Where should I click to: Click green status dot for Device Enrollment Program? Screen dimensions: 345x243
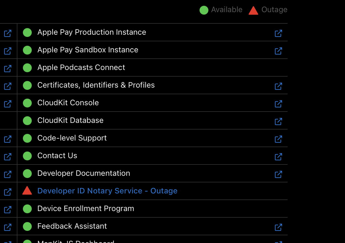tap(27, 209)
